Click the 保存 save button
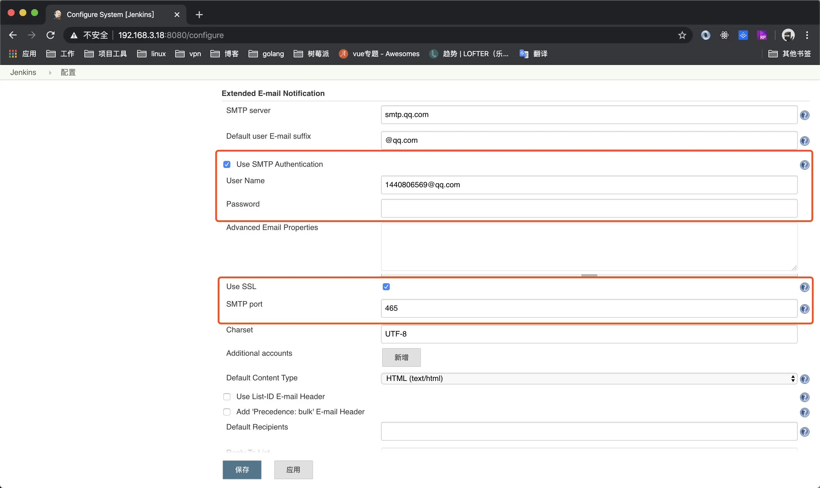Image resolution: width=820 pixels, height=488 pixels. pyautogui.click(x=242, y=470)
